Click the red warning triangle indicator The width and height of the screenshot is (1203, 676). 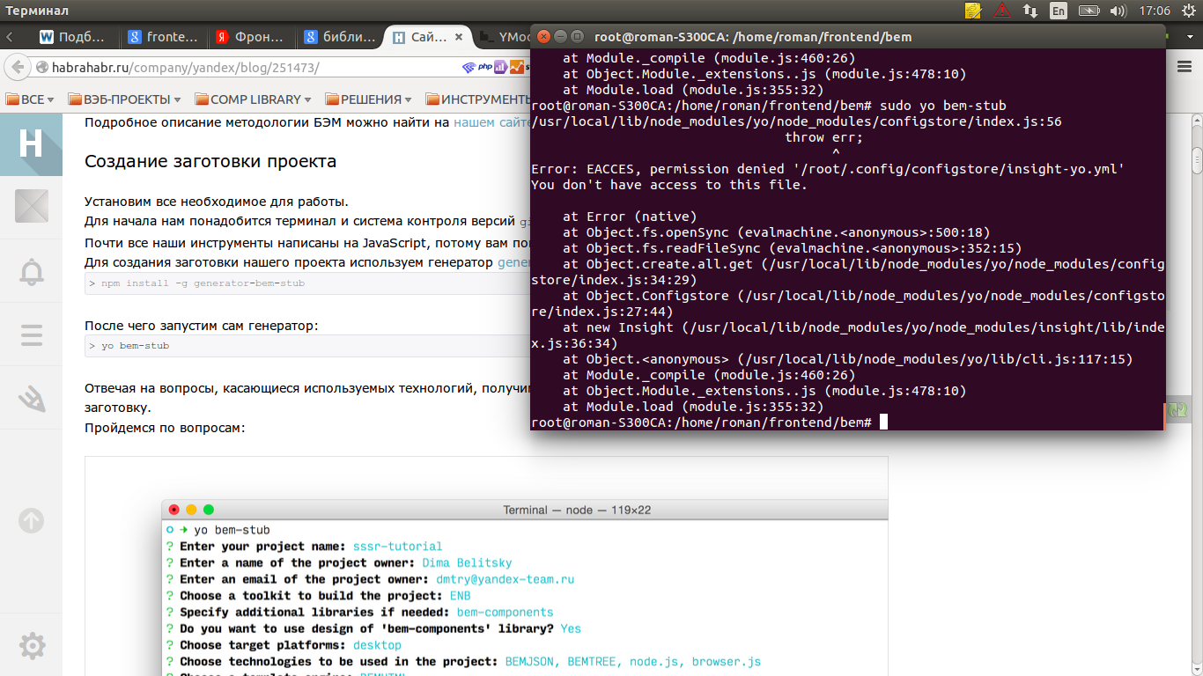pyautogui.click(x=1002, y=11)
